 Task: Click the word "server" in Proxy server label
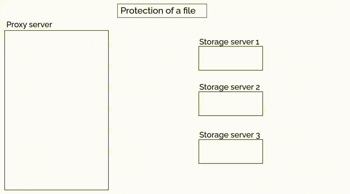41,25
